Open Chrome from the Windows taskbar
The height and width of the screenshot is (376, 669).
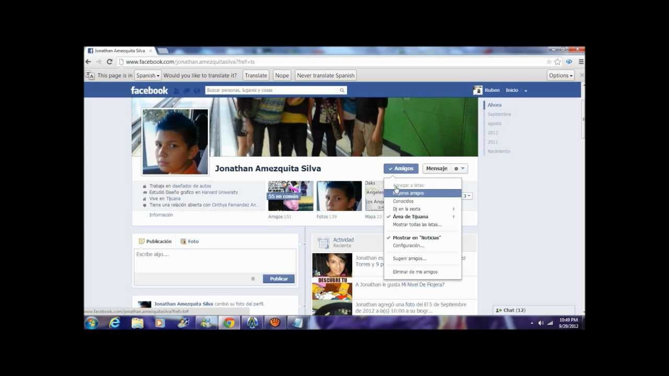point(229,323)
